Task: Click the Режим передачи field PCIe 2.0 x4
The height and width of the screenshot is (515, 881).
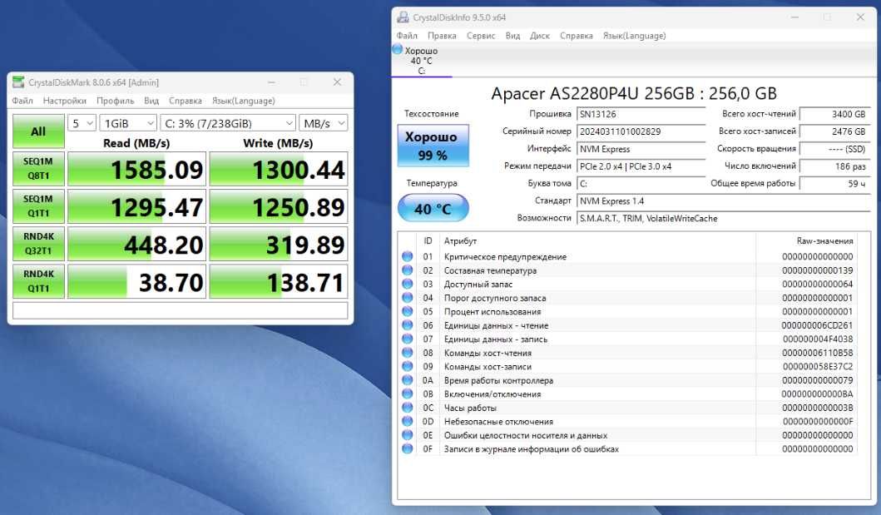Action: tap(641, 166)
